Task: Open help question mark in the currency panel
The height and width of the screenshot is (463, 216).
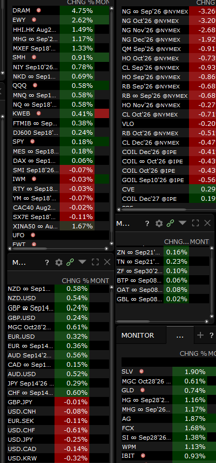Action: [47, 262]
